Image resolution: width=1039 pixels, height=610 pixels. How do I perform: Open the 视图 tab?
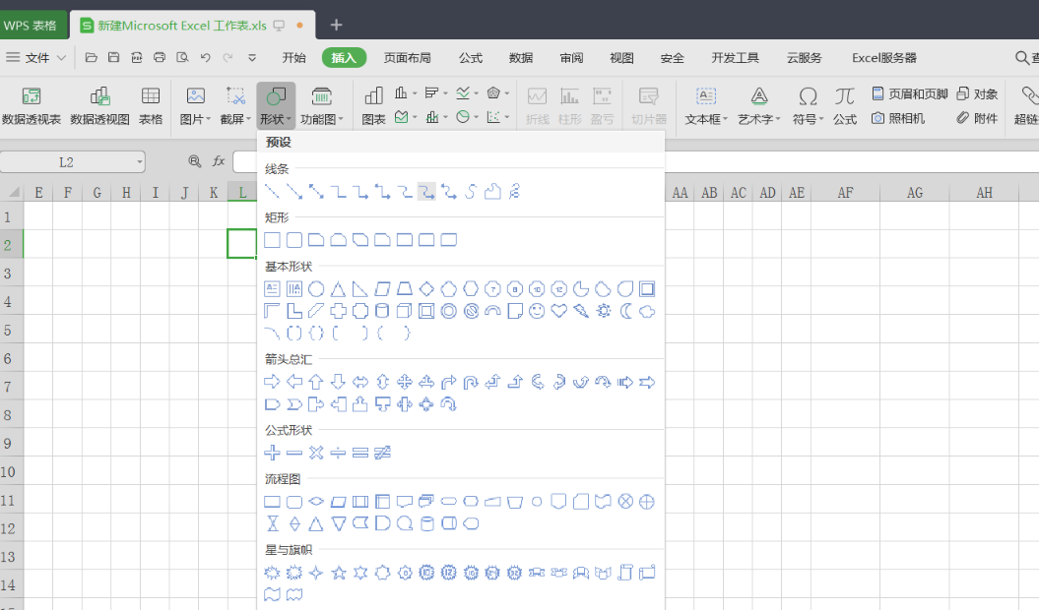pyautogui.click(x=621, y=58)
